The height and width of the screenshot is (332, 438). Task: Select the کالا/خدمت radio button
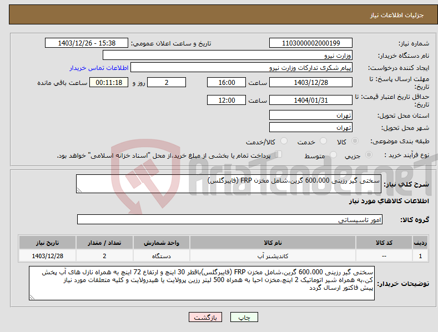[x=284, y=141]
